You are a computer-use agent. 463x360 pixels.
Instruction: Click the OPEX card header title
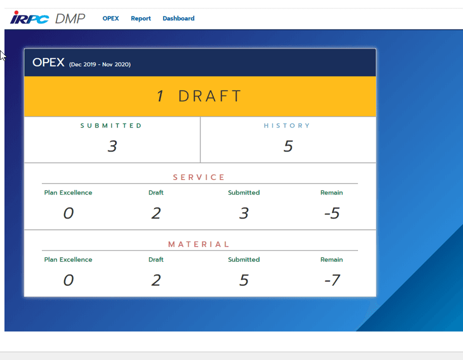click(x=49, y=63)
